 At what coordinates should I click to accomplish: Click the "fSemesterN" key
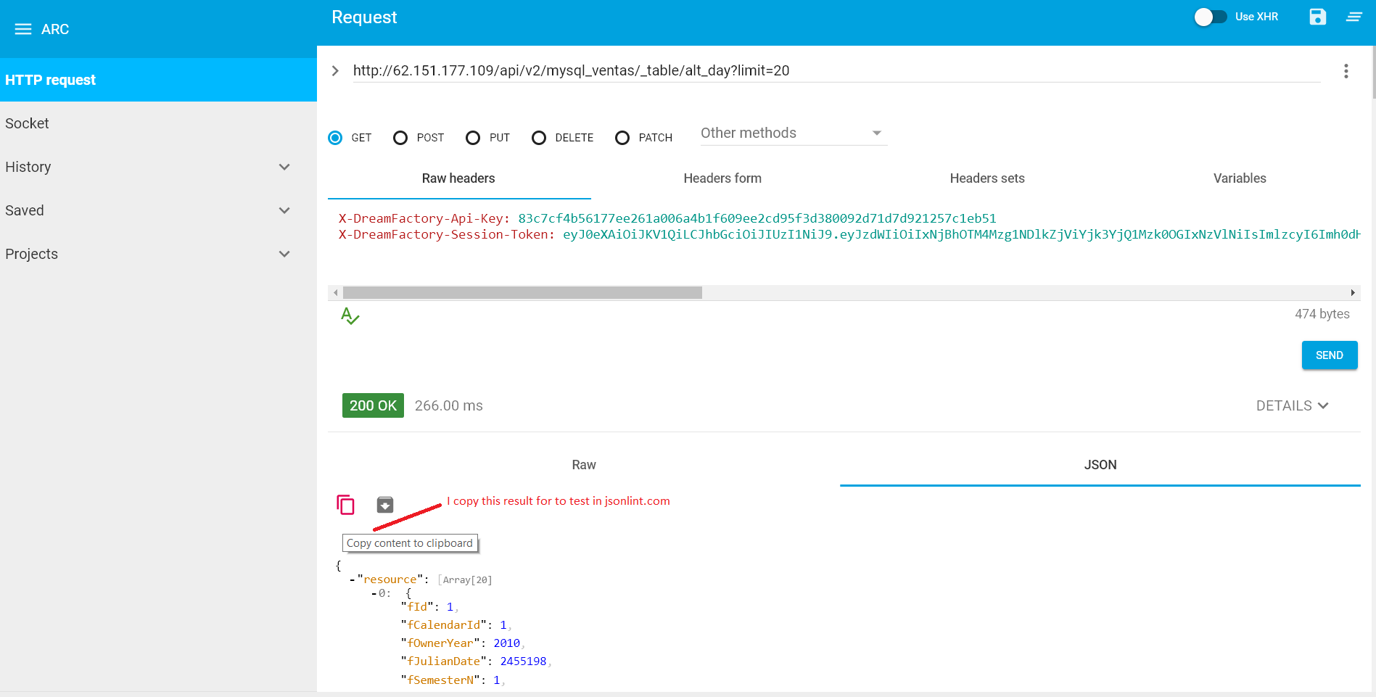point(440,680)
